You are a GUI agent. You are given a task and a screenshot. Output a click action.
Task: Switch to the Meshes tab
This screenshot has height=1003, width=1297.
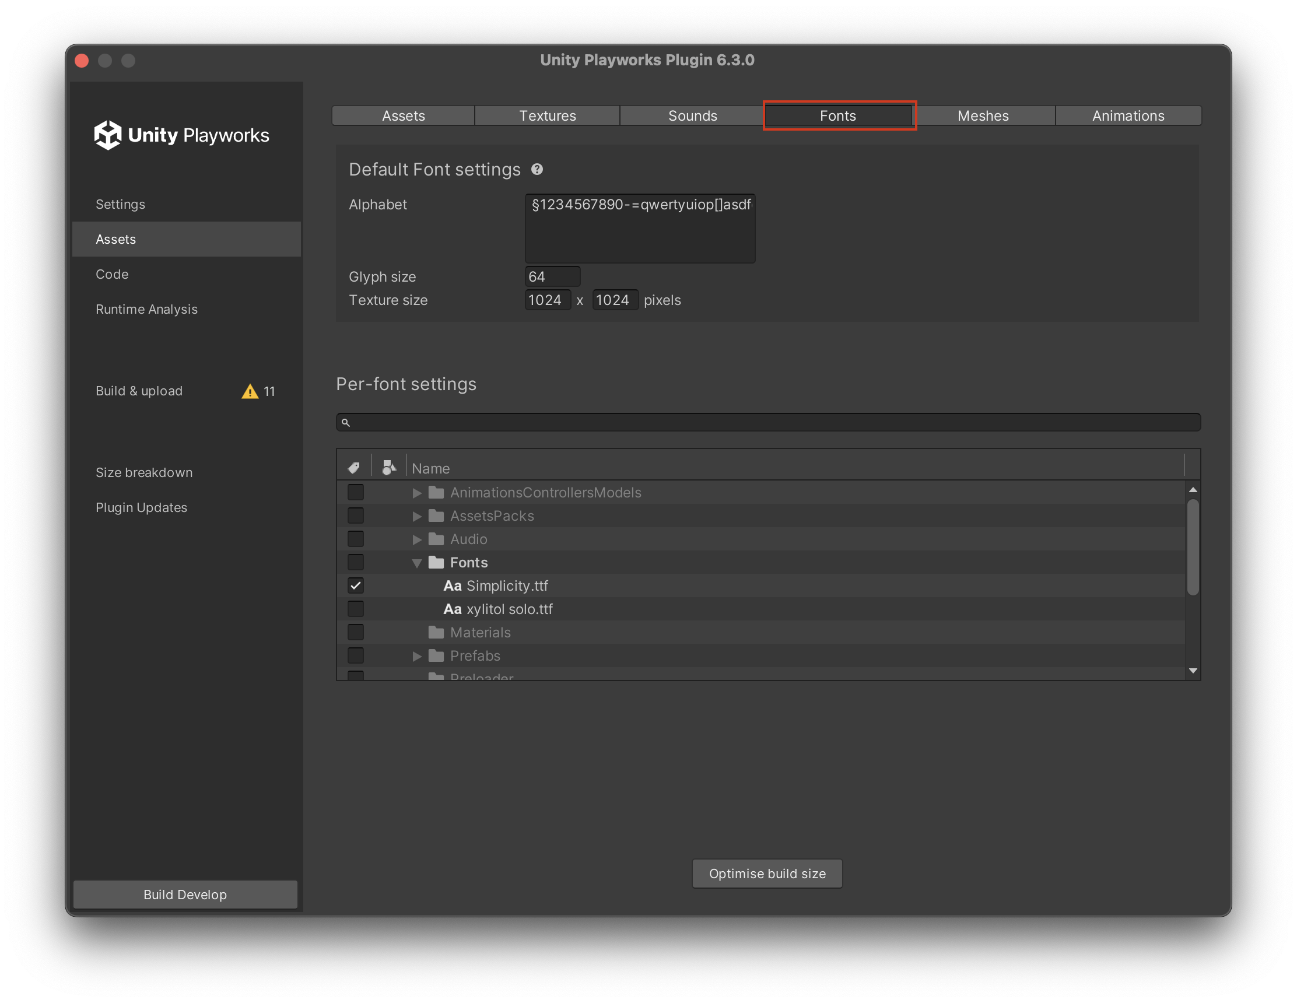983,115
